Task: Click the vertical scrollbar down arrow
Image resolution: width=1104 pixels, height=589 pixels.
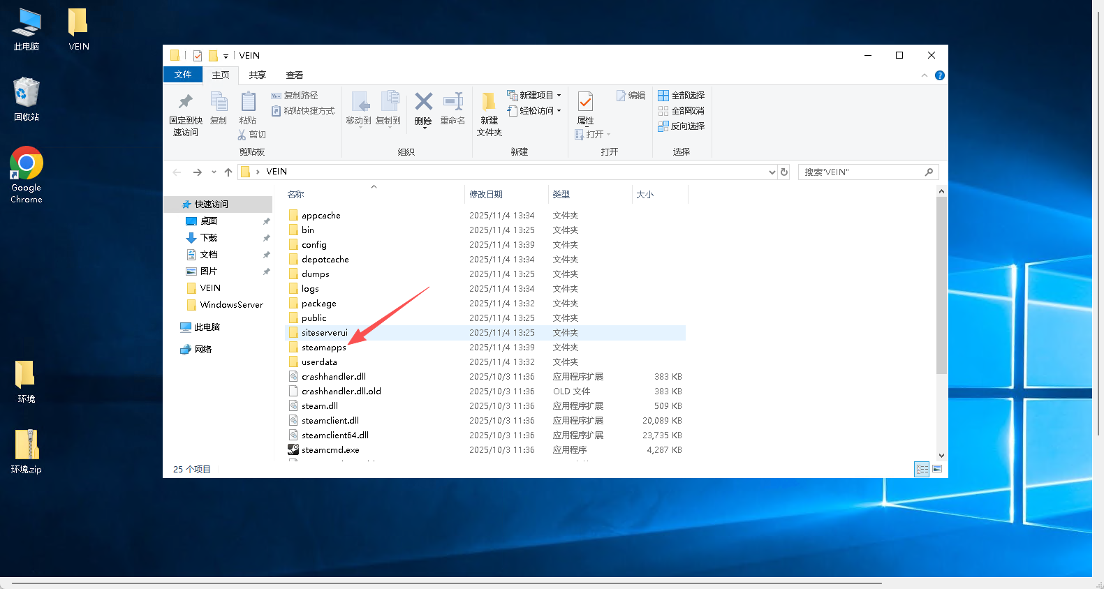Action: click(x=941, y=456)
